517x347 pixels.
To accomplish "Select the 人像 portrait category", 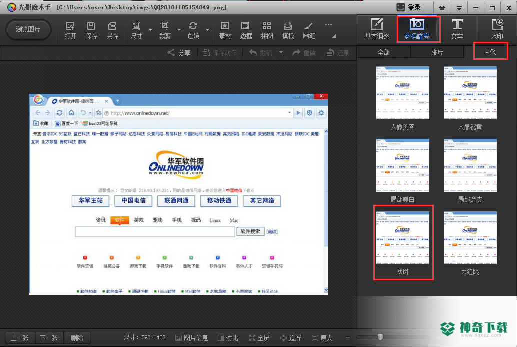I will tap(490, 52).
